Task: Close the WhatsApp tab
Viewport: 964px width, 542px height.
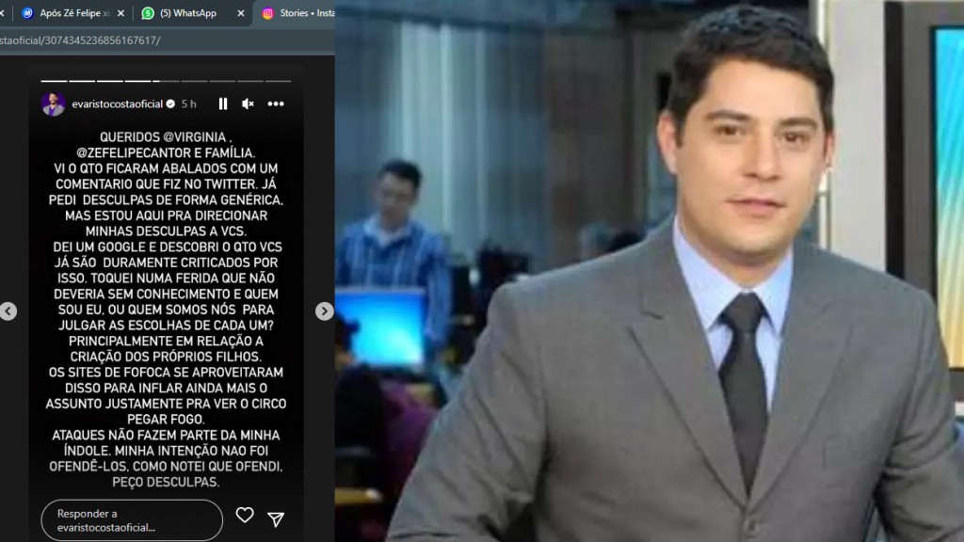Action: point(241,13)
